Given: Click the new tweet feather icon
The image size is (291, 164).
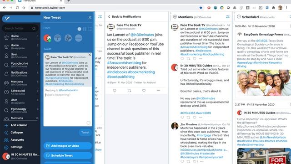Looking at the screenshot, I should [7, 18].
